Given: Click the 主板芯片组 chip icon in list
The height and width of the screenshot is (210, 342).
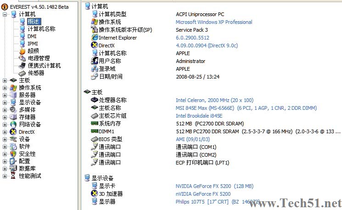Looking at the screenshot, I should (x=95, y=116).
